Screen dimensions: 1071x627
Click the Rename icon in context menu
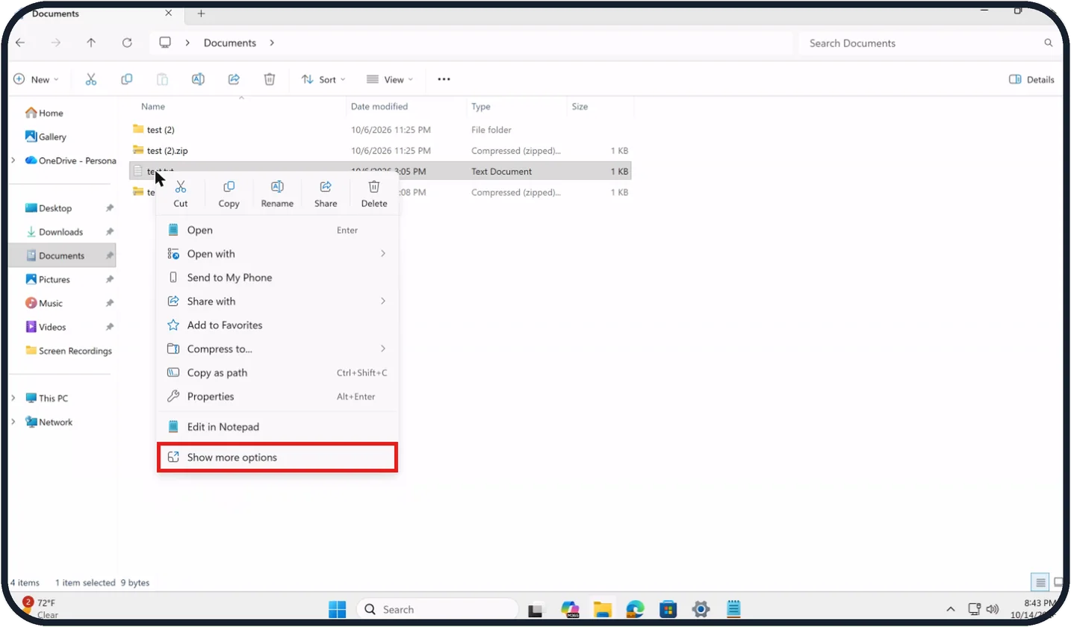(277, 187)
